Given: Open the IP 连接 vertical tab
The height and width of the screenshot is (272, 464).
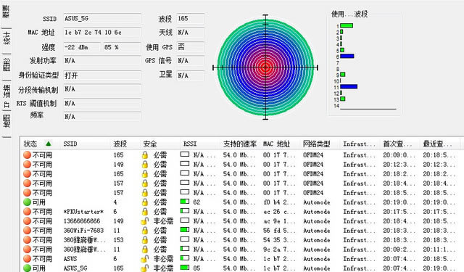Looking at the screenshot, I should [7, 96].
